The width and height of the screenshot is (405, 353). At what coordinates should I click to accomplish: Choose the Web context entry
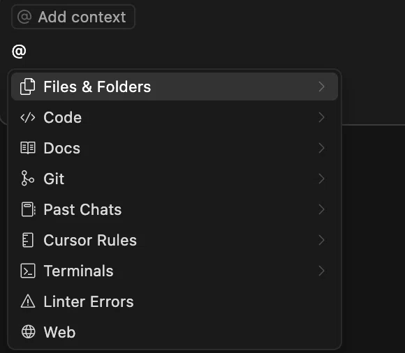[x=175, y=332]
